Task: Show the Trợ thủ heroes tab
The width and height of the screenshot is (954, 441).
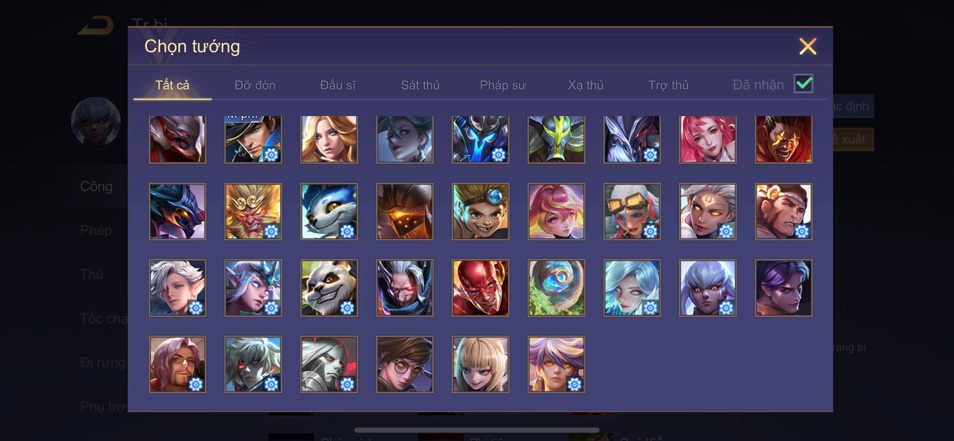Action: 668,85
